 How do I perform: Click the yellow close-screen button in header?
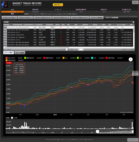pyautogui.click(x=58, y=5)
